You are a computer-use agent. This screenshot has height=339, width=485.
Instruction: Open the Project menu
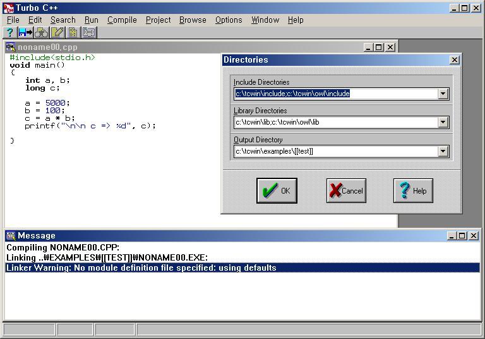158,20
